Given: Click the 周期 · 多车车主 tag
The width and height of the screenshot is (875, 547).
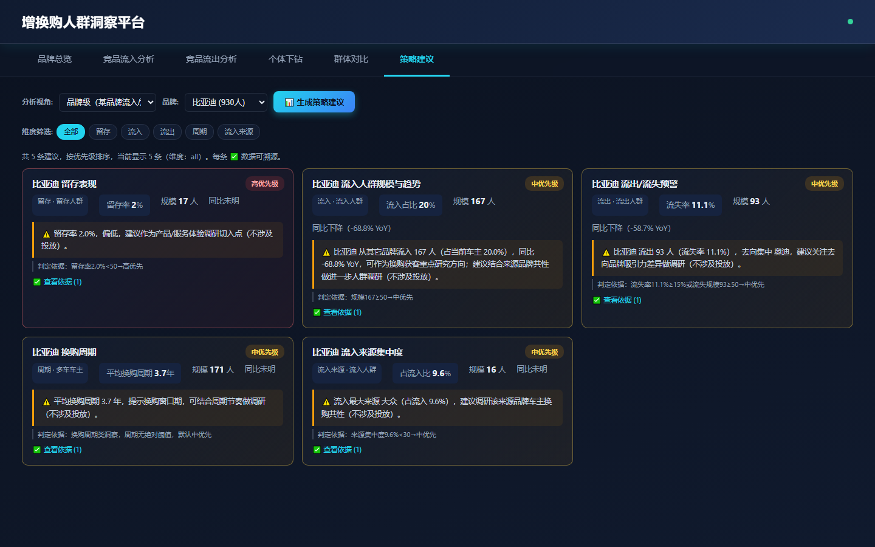Looking at the screenshot, I should (x=60, y=373).
